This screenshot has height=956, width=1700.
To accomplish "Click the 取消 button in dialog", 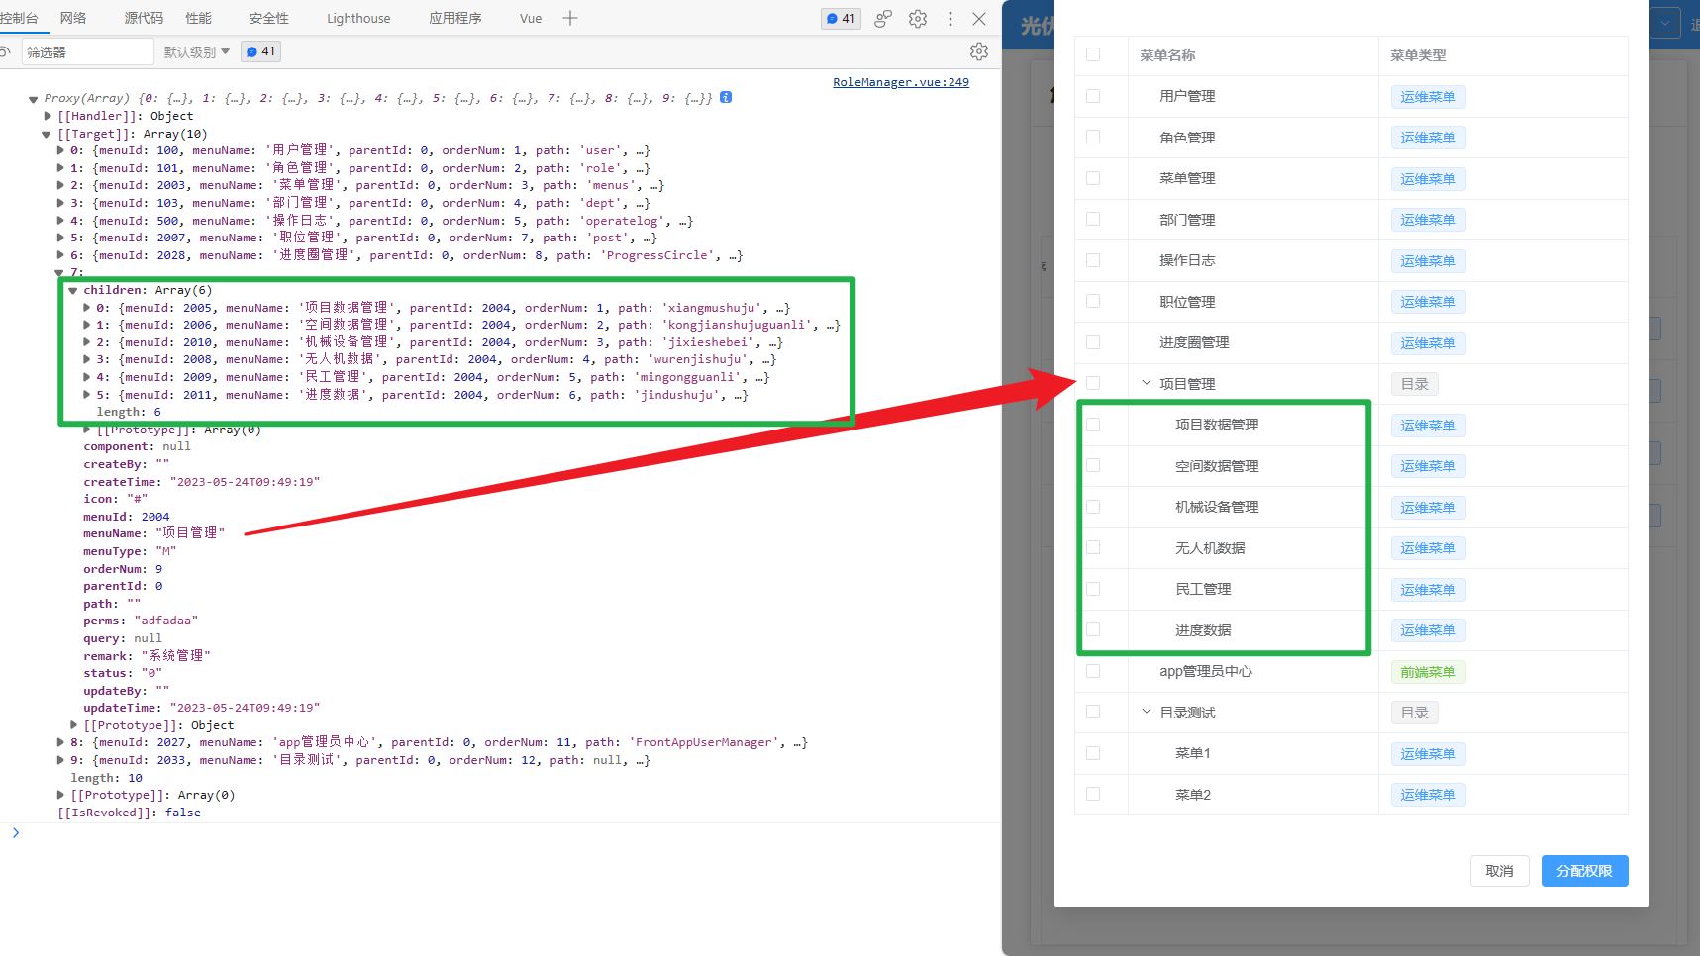I will coord(1499,871).
